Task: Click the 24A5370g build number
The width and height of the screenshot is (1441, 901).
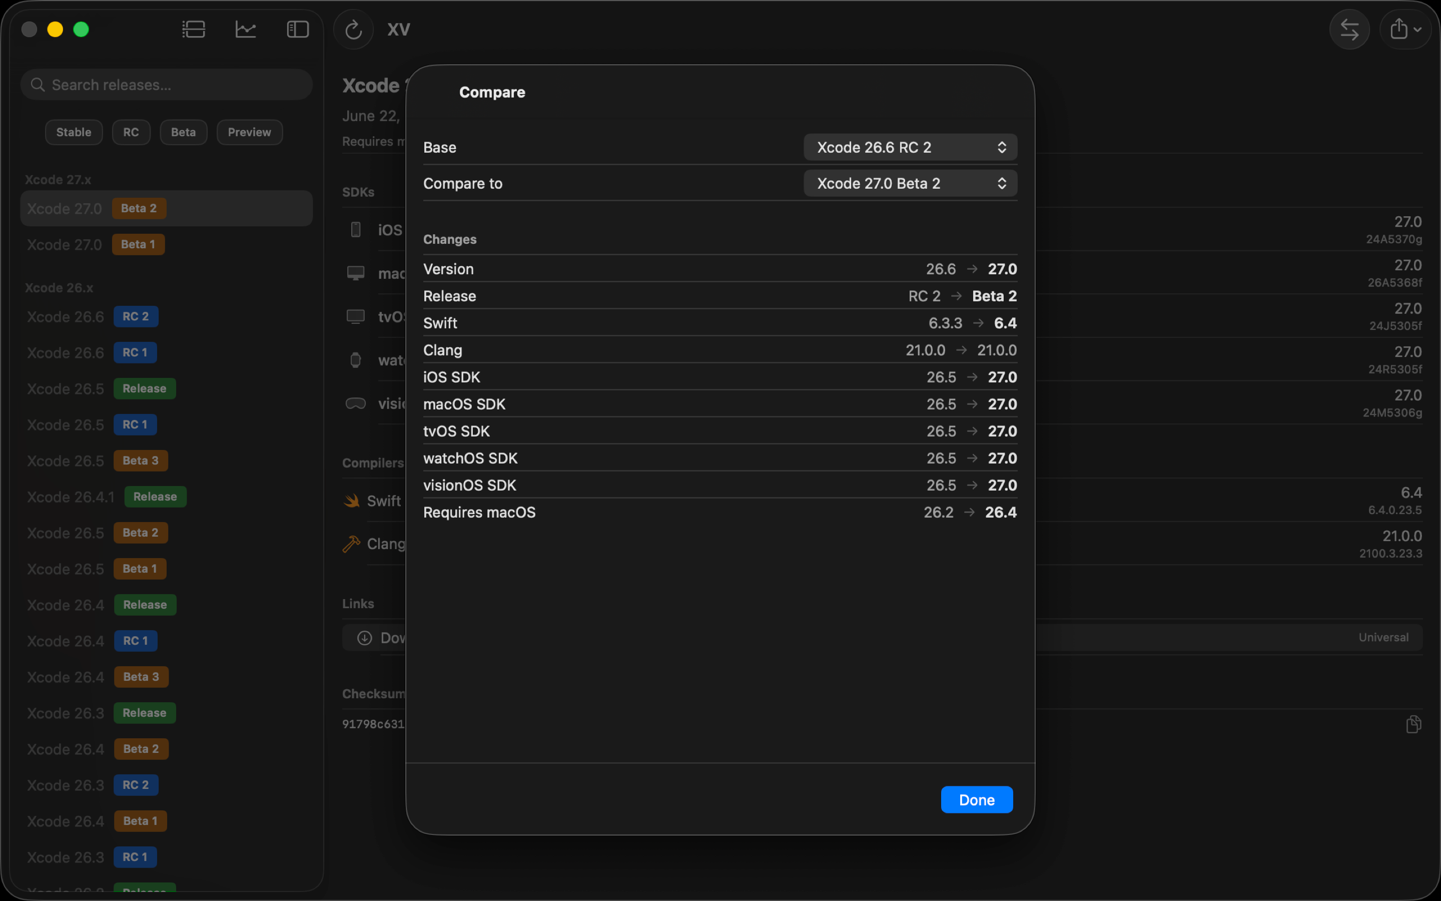Action: (x=1394, y=240)
